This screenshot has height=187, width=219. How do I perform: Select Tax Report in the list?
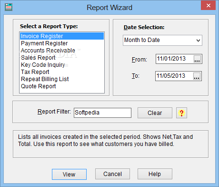tap(62, 72)
